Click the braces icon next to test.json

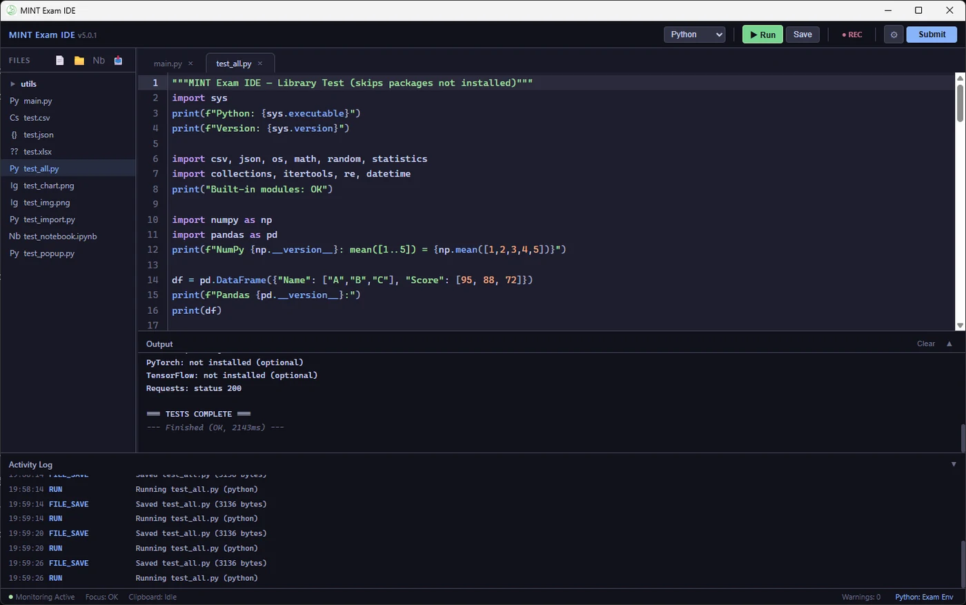(x=14, y=135)
